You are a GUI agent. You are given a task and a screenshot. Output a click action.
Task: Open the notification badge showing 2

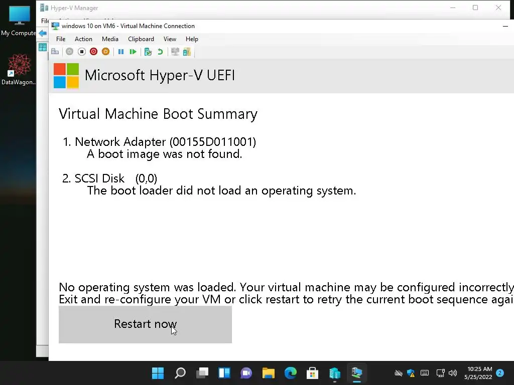coord(500,373)
